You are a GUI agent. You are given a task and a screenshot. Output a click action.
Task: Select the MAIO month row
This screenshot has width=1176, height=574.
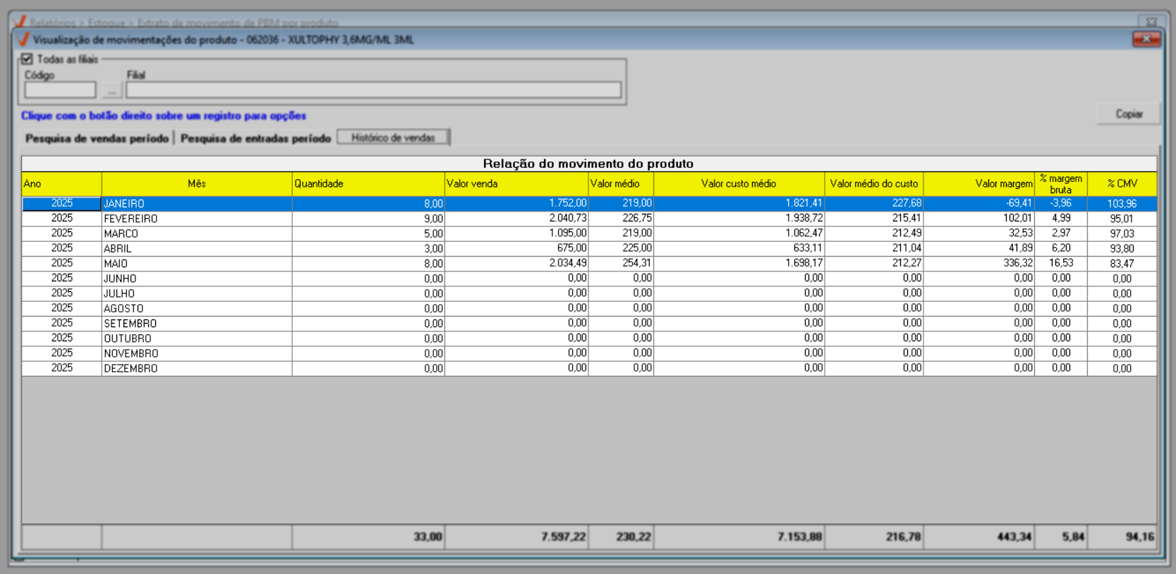tap(116, 264)
